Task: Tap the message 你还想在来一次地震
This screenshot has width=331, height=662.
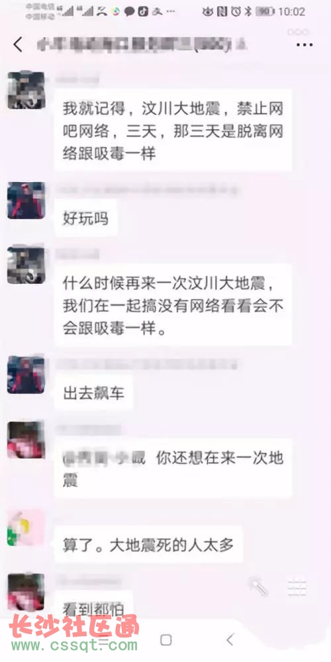Action: [173, 469]
